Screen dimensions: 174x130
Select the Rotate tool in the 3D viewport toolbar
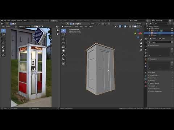(63, 43)
